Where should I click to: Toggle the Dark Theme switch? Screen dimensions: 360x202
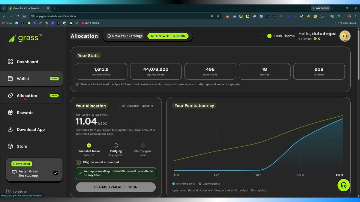tap(266, 36)
